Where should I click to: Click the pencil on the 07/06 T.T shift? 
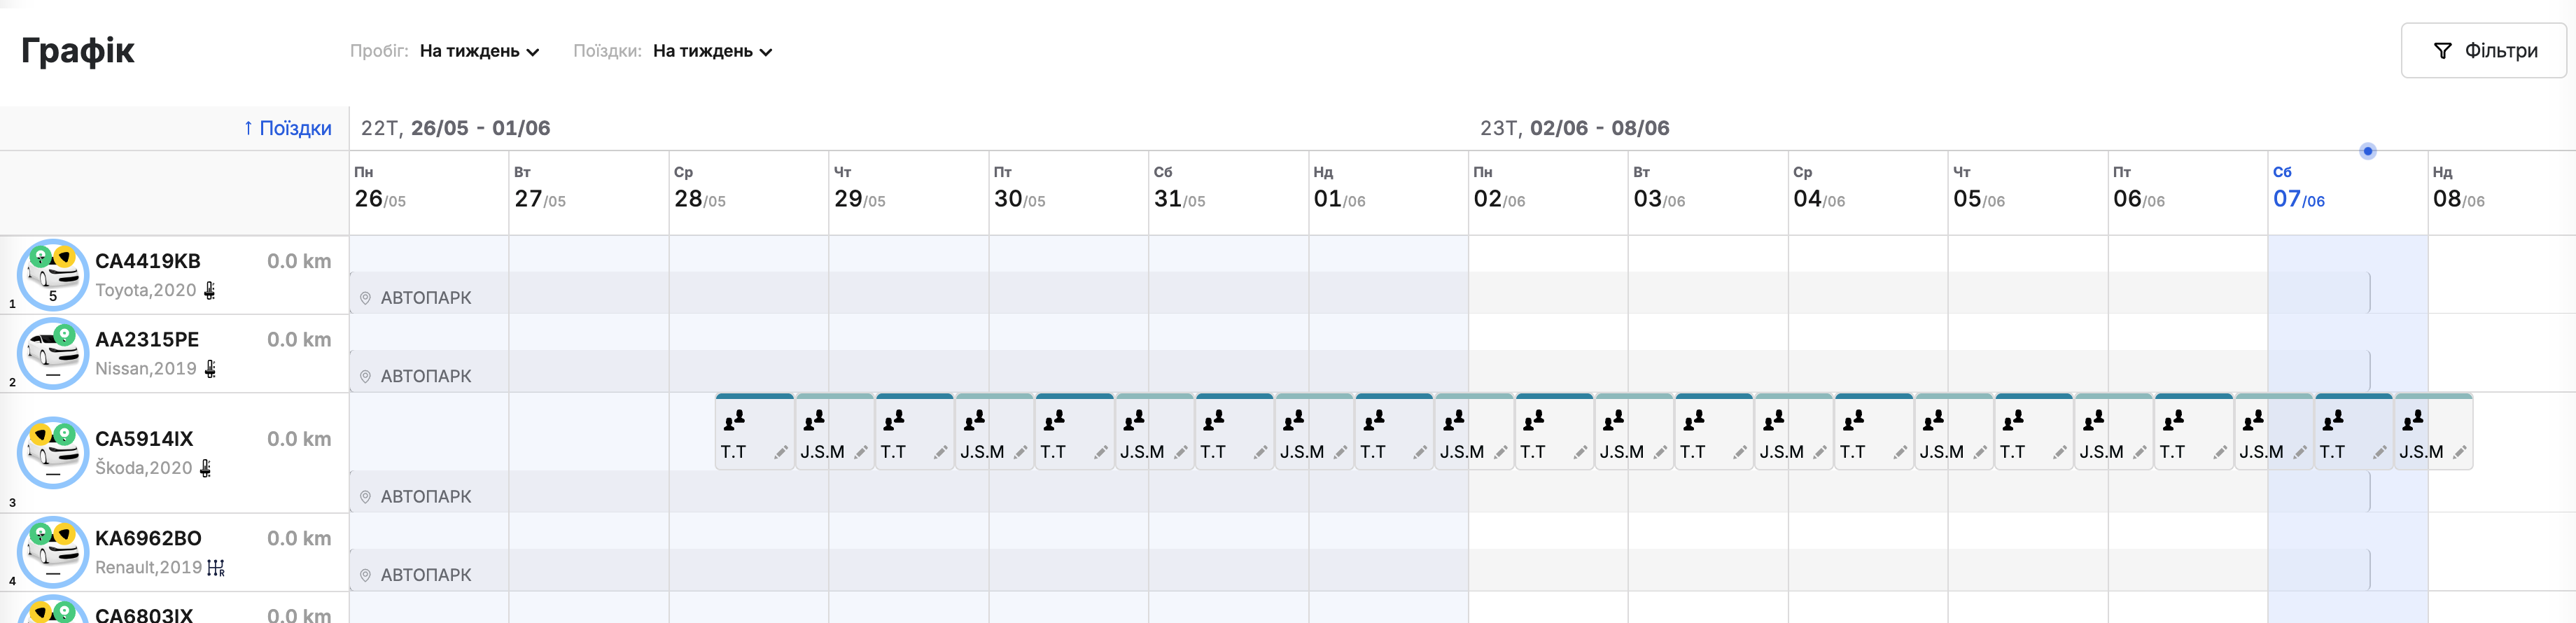2380,453
